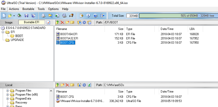Click the Open file folder icon

(10, 16)
